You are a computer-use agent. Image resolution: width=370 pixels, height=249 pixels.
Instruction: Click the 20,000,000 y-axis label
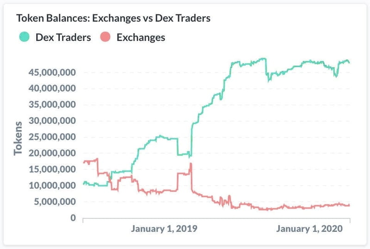[x=52, y=153]
